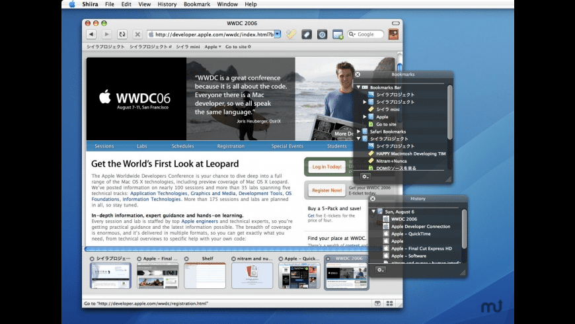Click status bar tab-shelf toggle icon
The height and width of the screenshot is (324, 575).
pos(377,304)
